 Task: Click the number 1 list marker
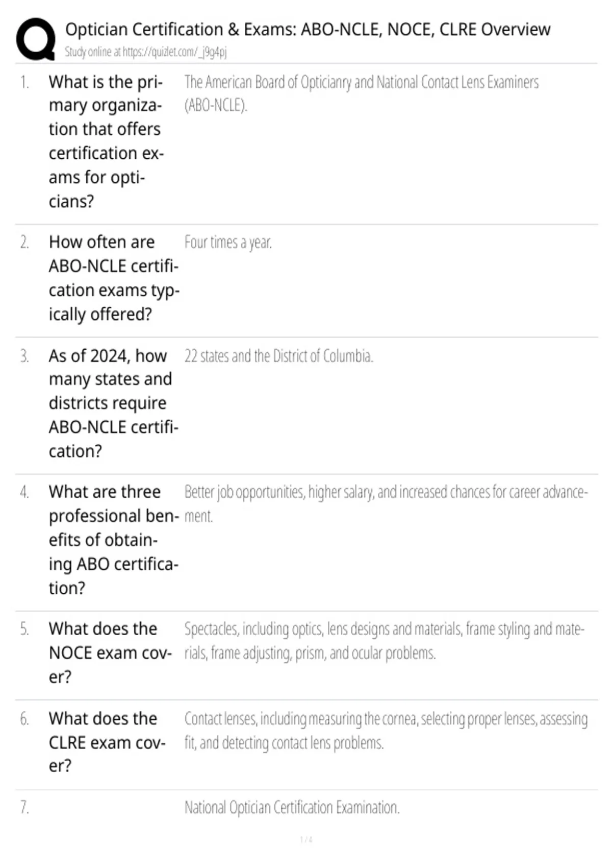[24, 82]
